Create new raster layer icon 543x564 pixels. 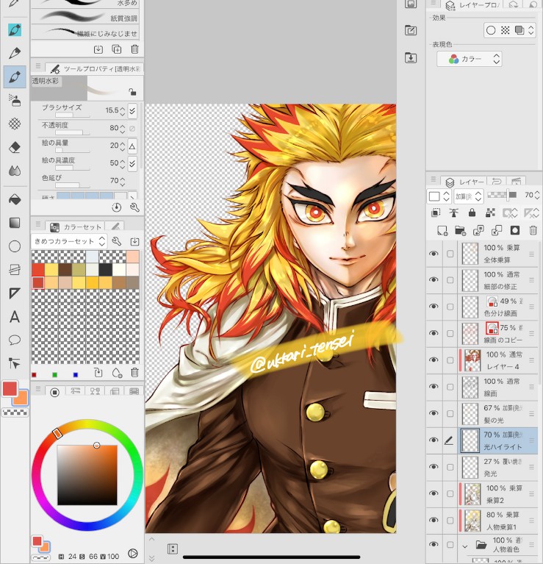click(442, 231)
